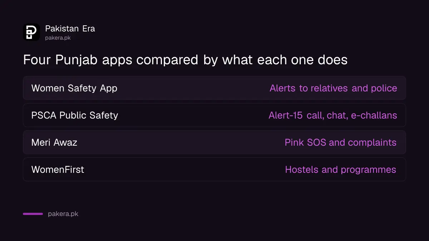Click Pink SOS and complaints text
Viewport: 429px width, 241px height.
tap(340, 142)
